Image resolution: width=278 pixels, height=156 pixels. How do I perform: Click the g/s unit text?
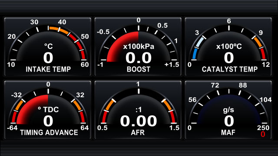pyautogui.click(x=228, y=110)
